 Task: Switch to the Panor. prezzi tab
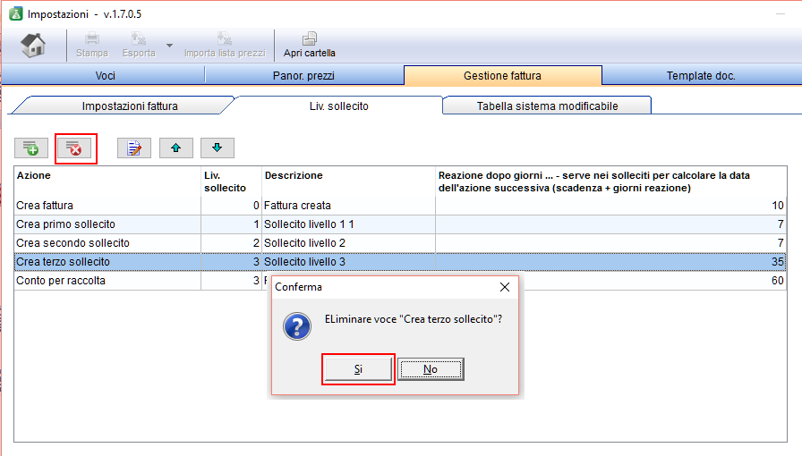point(303,76)
